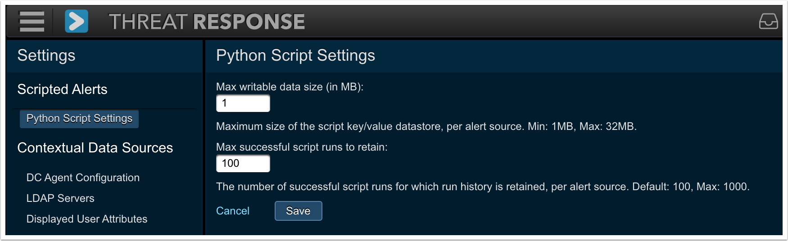Open Displayed User Attributes page
The width and height of the screenshot is (788, 241).
pyautogui.click(x=87, y=219)
